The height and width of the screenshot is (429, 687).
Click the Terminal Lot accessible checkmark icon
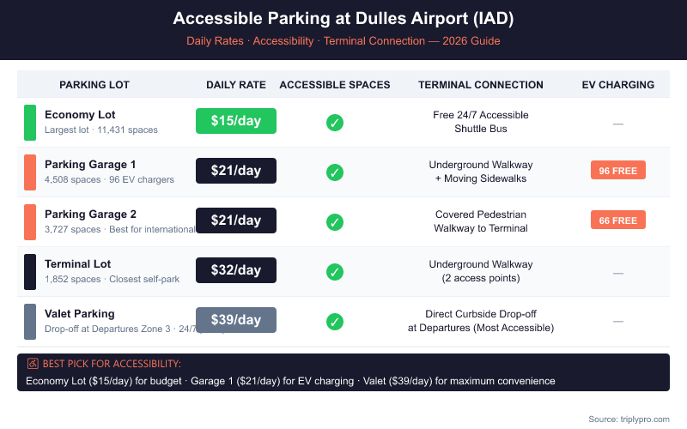[x=335, y=272]
